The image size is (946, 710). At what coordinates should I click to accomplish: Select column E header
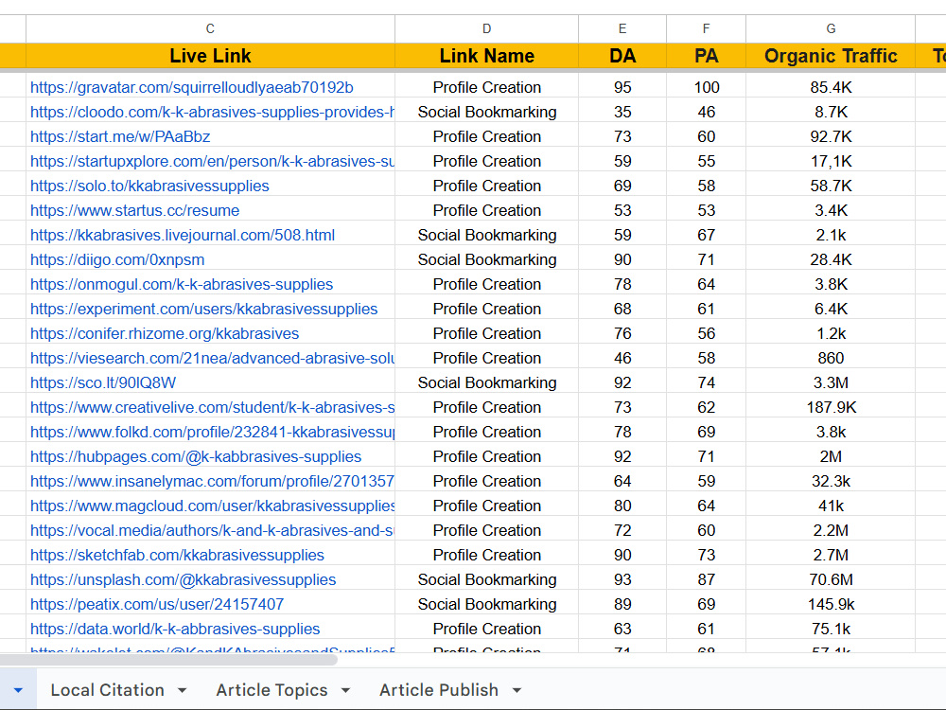622,28
